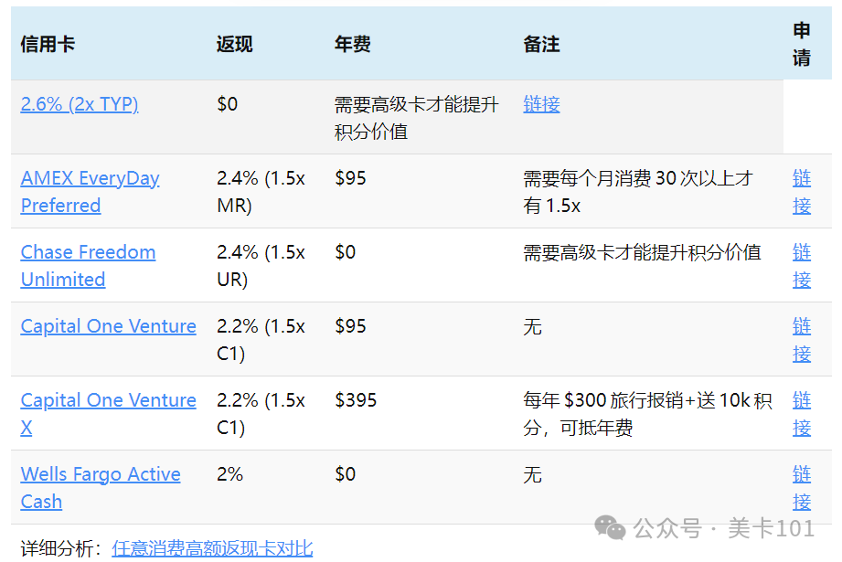The width and height of the screenshot is (842, 562).
Task: Open AMEX EveryDay Preferred card link
Action: pos(91,192)
